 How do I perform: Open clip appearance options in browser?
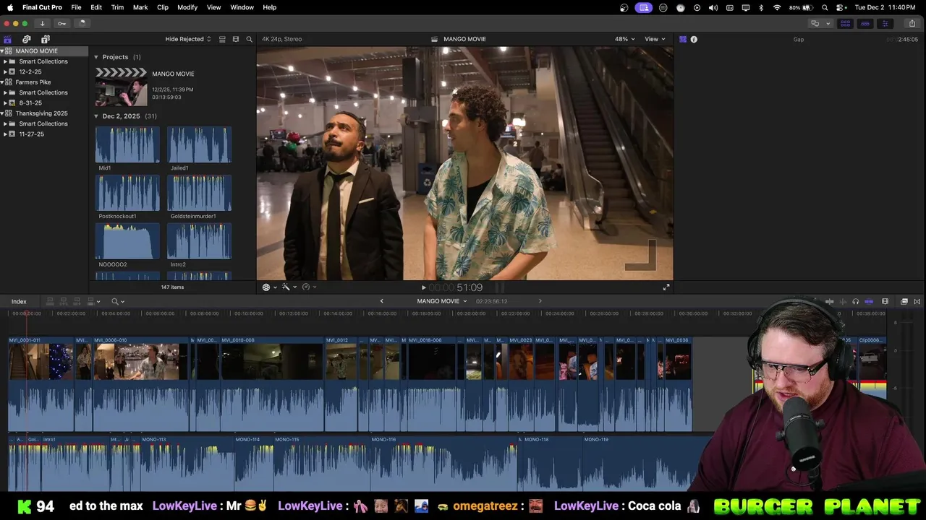coord(236,39)
